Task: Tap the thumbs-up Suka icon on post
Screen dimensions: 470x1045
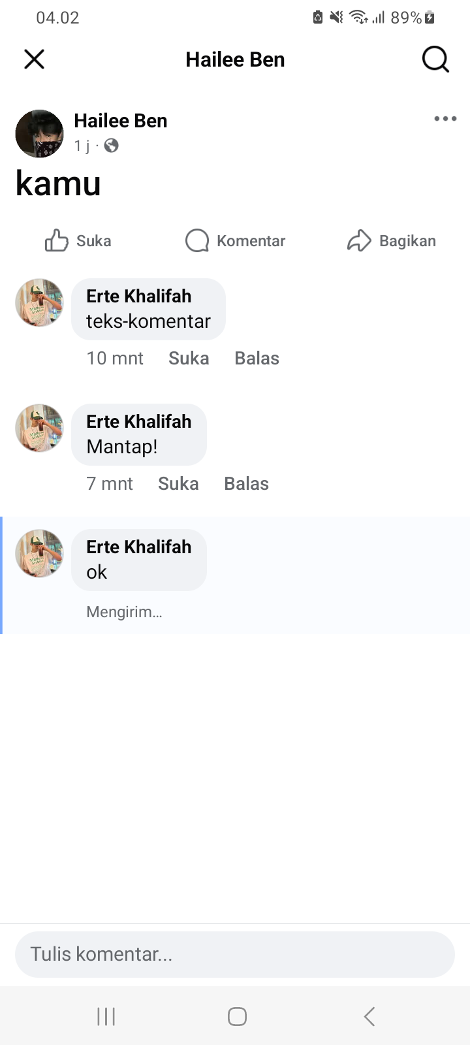Action: coord(57,241)
